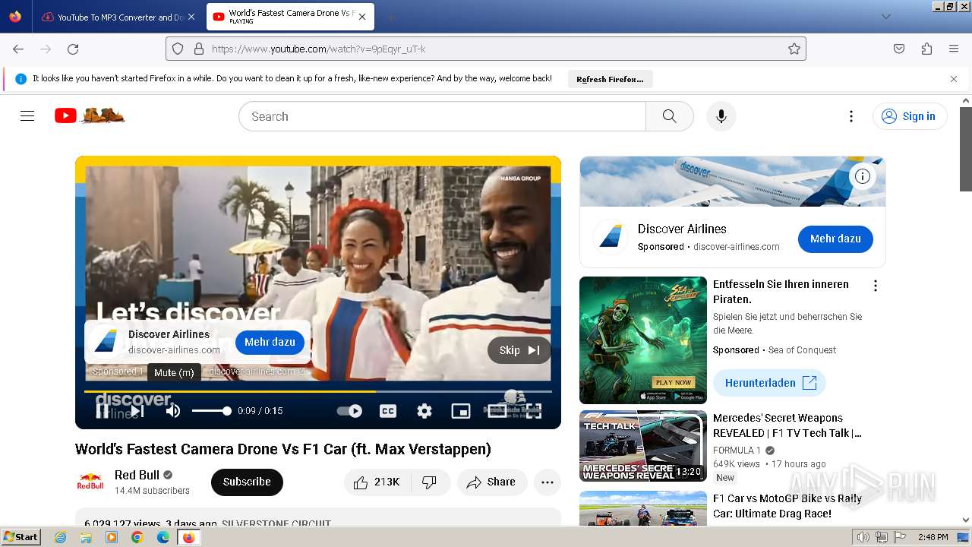The image size is (972, 547).
Task: Click the Refresh Firefox button
Action: [610, 79]
